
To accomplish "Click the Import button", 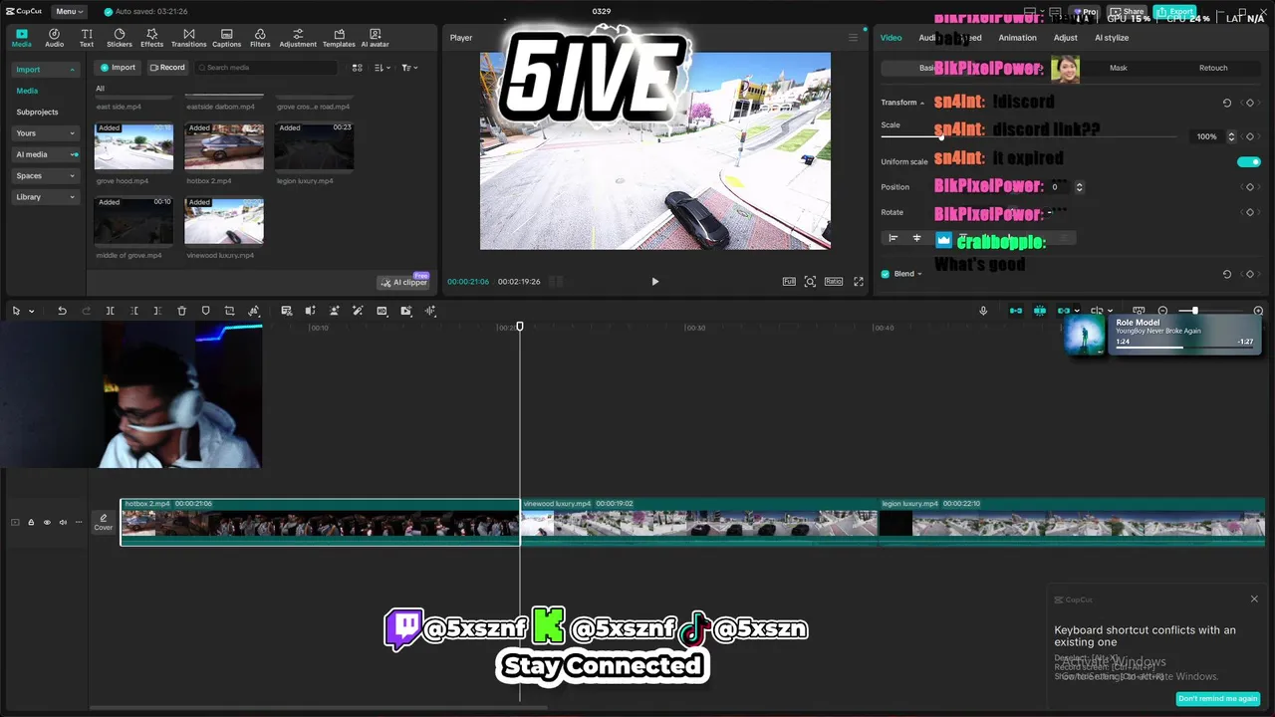I will pos(118,68).
